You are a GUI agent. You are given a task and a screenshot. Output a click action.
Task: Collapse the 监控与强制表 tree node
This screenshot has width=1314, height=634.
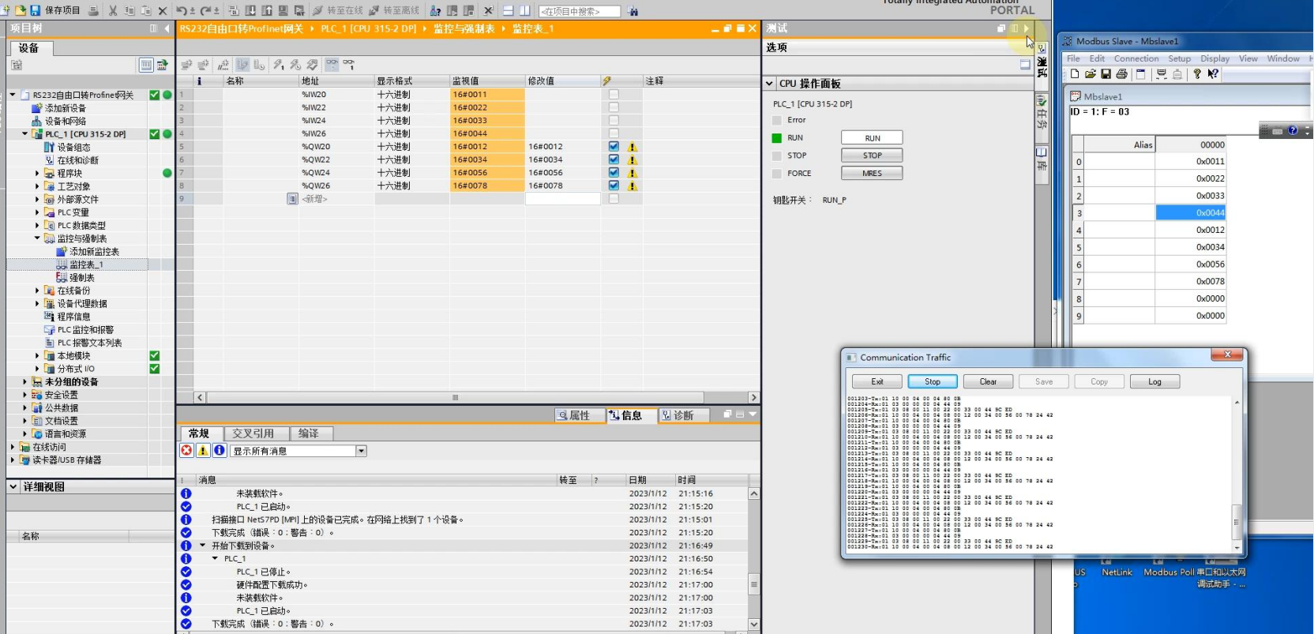click(37, 238)
